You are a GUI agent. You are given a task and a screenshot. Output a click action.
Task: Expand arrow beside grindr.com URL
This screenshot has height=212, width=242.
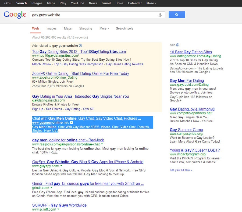pyautogui.click(x=51, y=188)
